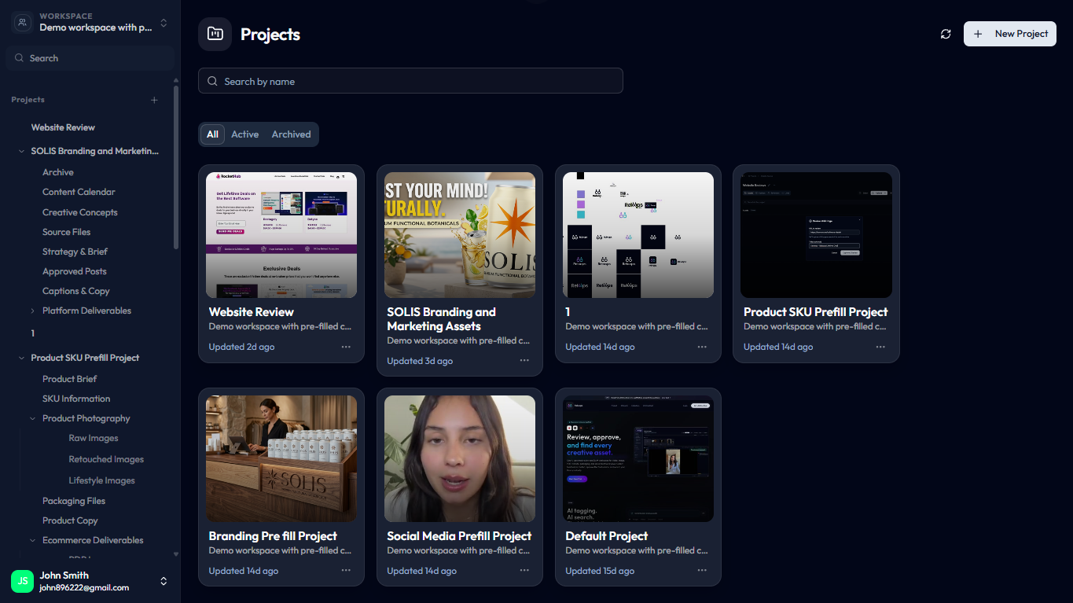Open the John Smith account menu chevrons
The height and width of the screenshot is (603, 1073).
coord(164,581)
